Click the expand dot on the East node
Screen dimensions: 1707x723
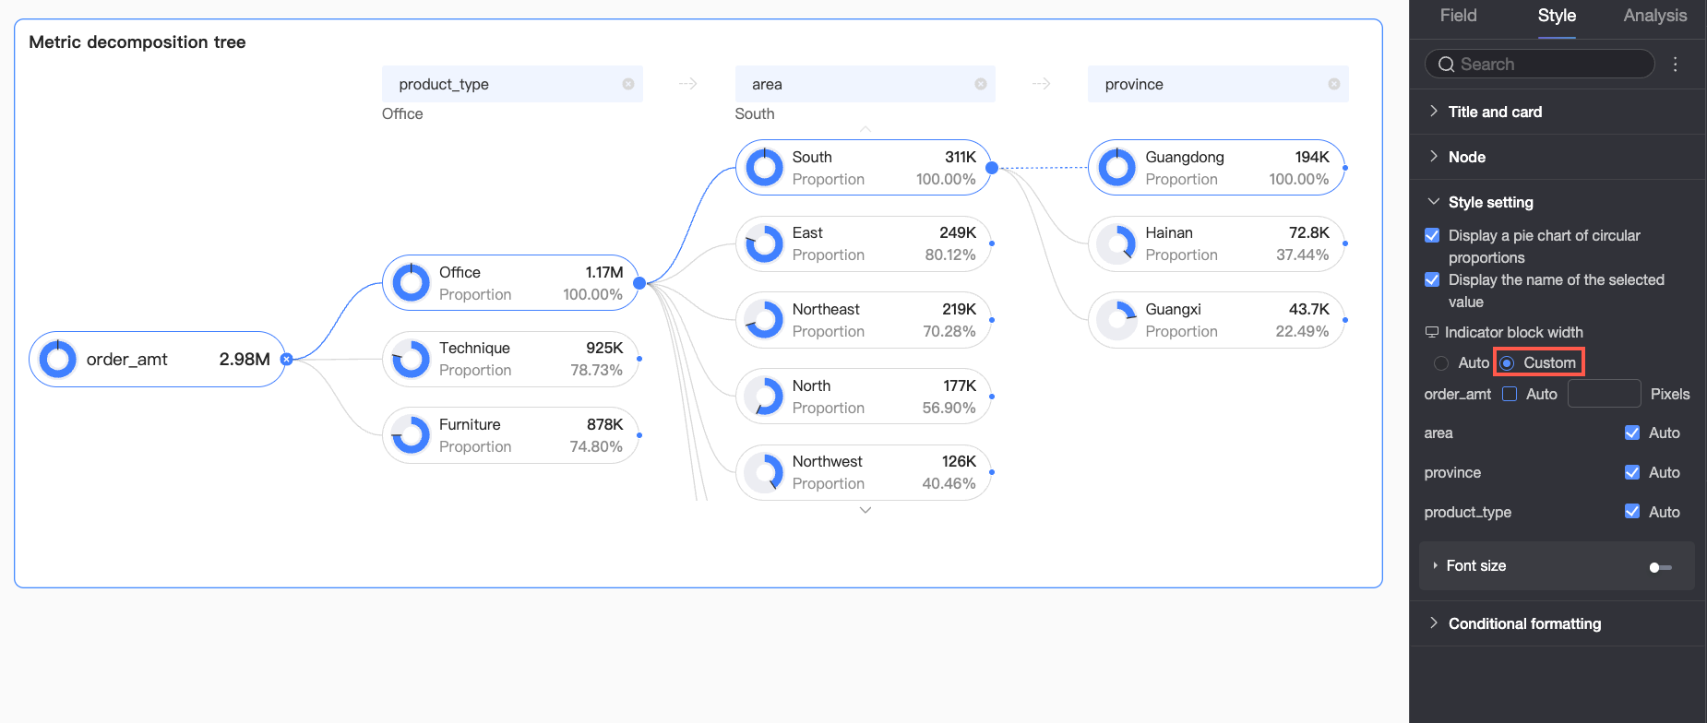coord(992,243)
